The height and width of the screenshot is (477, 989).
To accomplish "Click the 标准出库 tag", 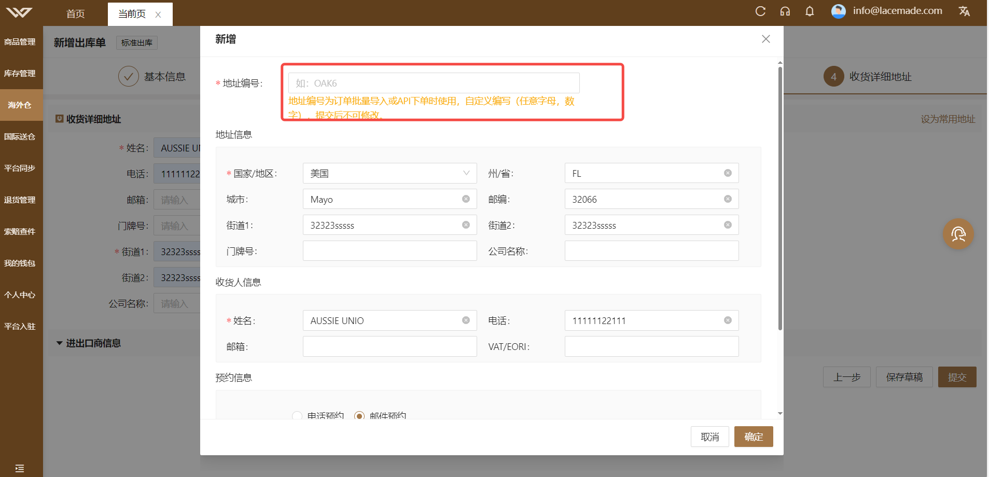I will click(137, 43).
